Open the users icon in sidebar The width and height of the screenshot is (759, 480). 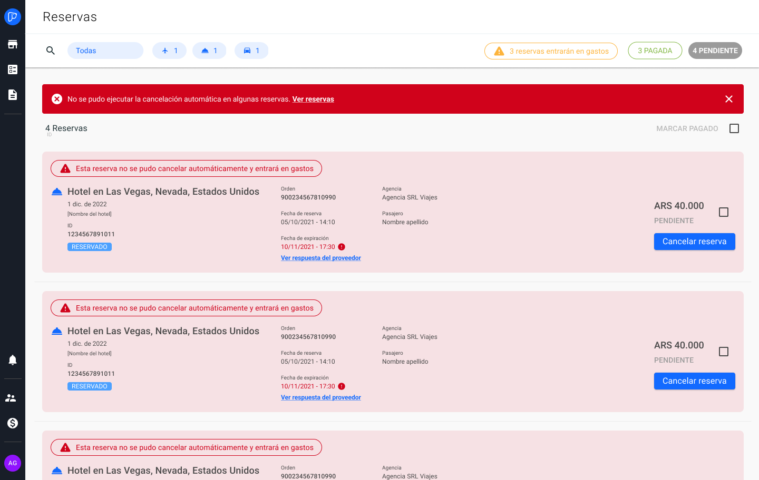point(13,398)
